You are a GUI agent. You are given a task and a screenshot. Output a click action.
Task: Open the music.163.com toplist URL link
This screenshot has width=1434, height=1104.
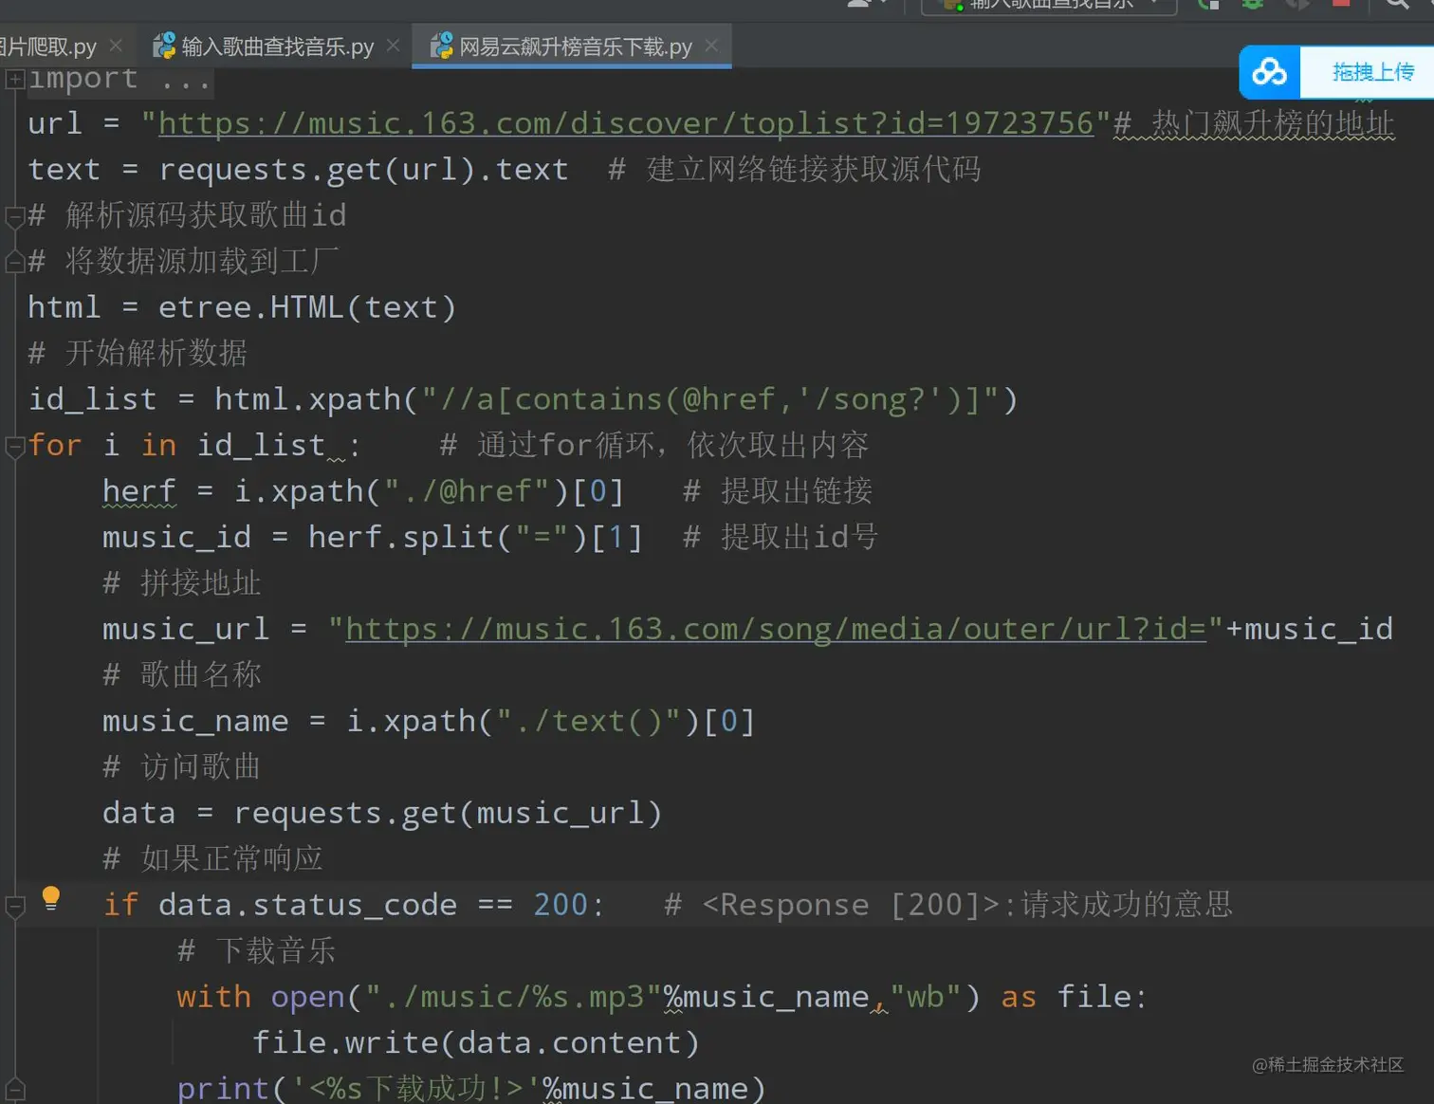[626, 123]
